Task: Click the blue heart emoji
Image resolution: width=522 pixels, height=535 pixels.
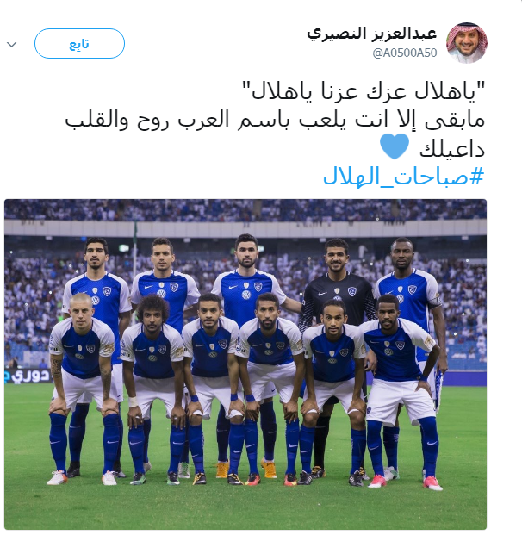Action: pos(395,146)
